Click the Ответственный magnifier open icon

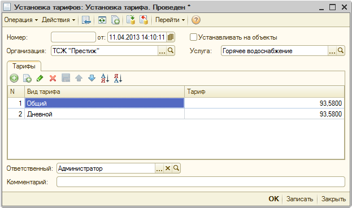(x=176, y=168)
